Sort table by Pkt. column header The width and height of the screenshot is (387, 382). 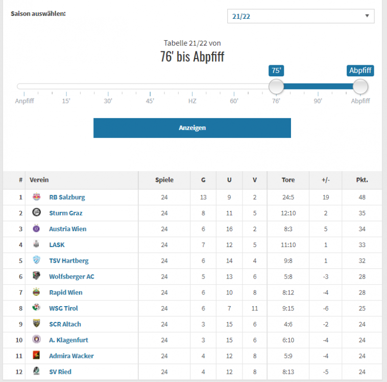[362, 180]
